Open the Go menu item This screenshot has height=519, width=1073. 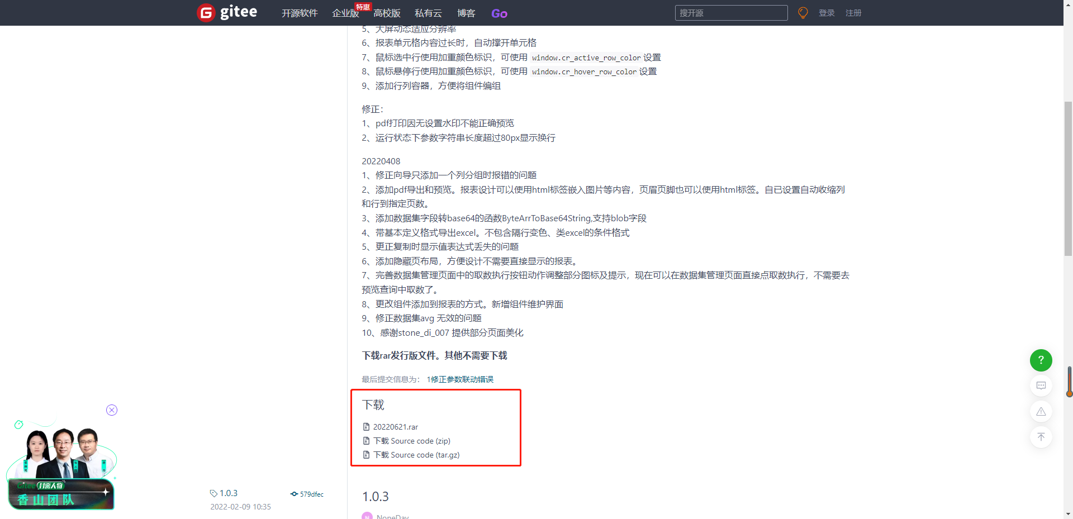pos(499,13)
